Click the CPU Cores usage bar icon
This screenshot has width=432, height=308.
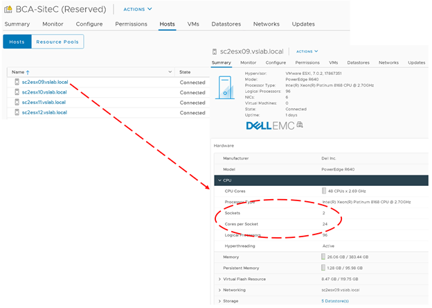pyautogui.click(x=324, y=191)
